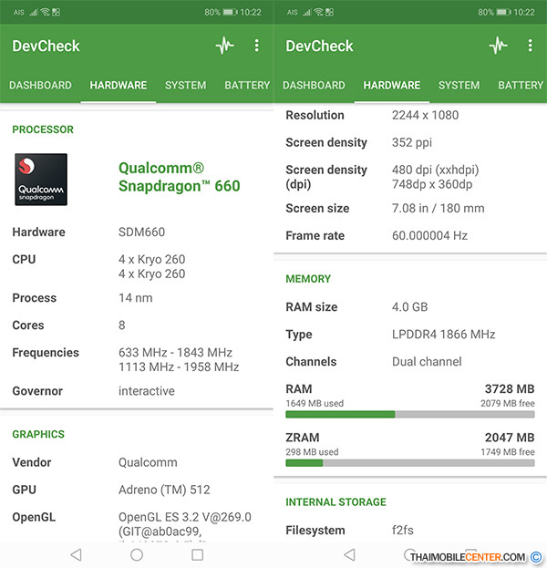The width and height of the screenshot is (547, 568).
Task: Select the HARDWARE tab in left screen
Action: coord(119,85)
